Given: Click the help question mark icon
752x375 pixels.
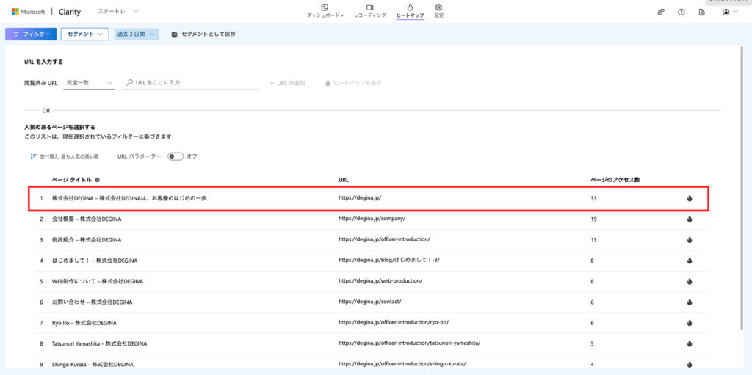Looking at the screenshot, I should click(x=681, y=12).
